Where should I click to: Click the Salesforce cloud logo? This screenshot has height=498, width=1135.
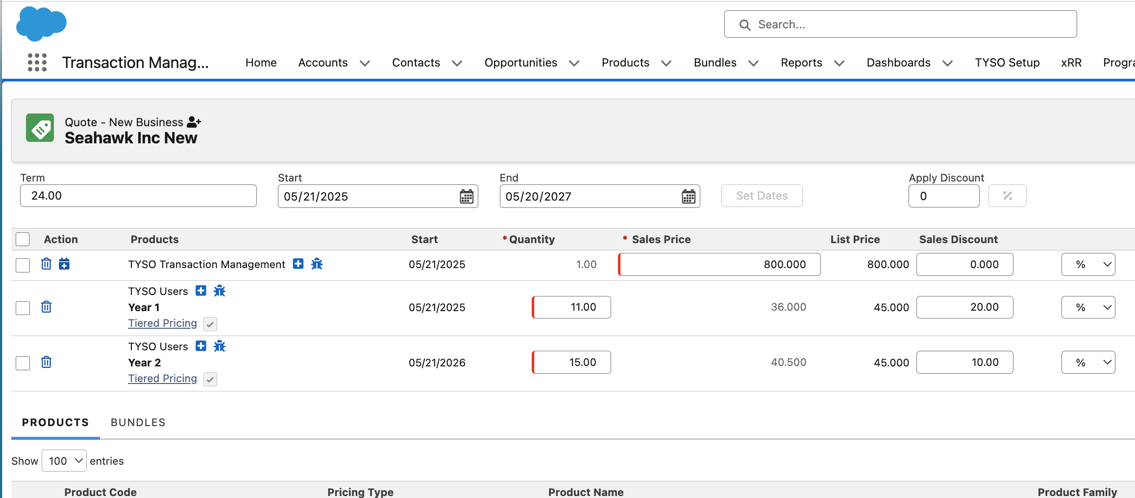[41, 24]
